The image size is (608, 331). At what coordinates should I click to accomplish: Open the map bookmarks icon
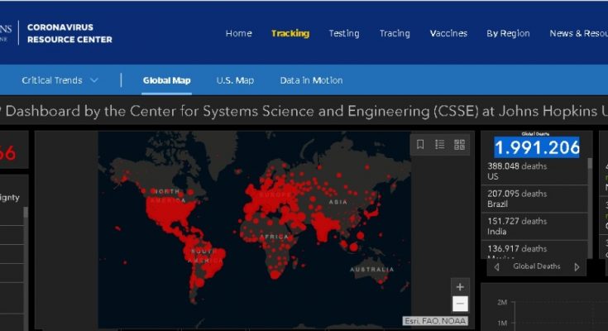point(420,145)
